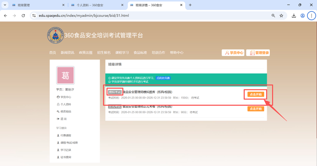Open the 帮助中心 navigation menu item
The width and height of the screenshot is (317, 166).
pos(177,53)
